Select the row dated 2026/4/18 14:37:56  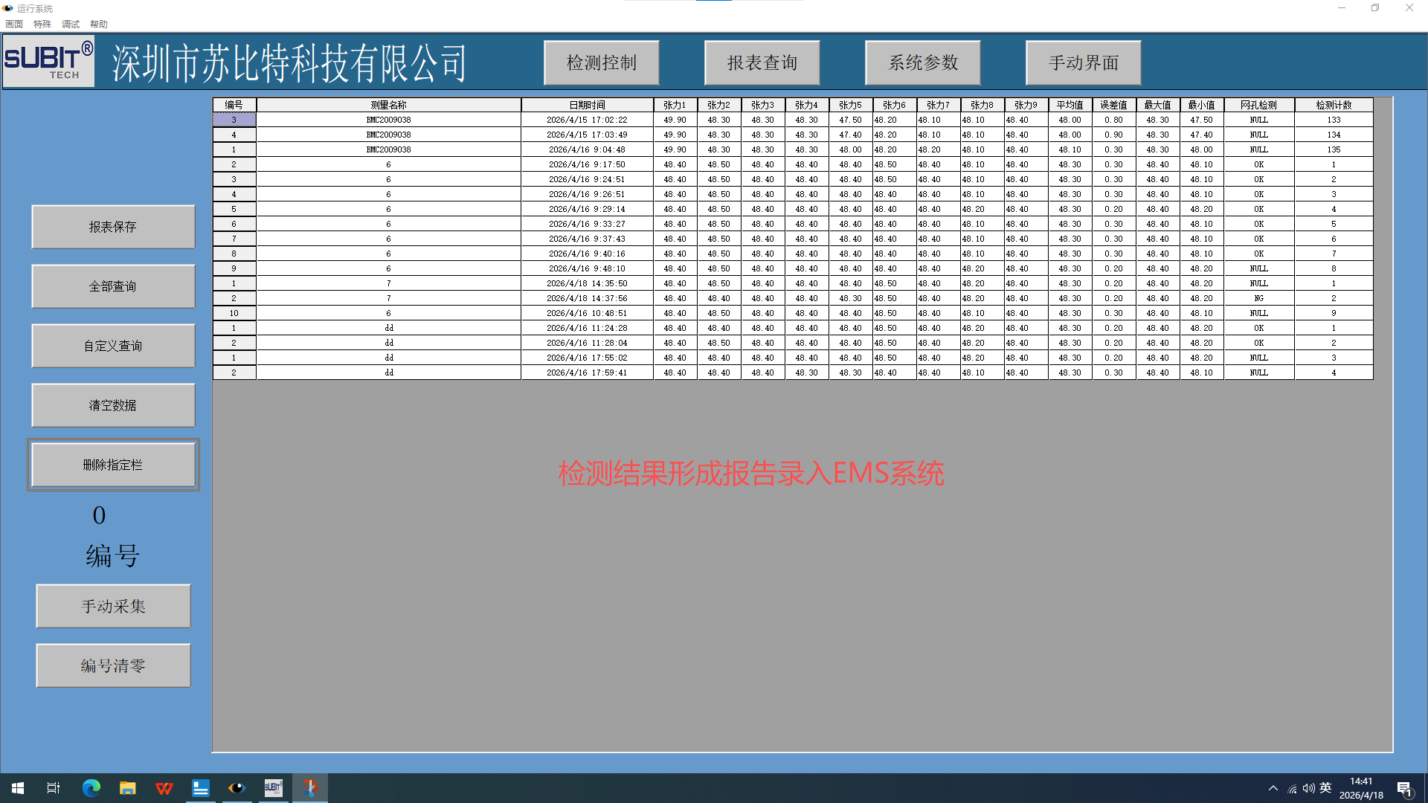coord(587,298)
